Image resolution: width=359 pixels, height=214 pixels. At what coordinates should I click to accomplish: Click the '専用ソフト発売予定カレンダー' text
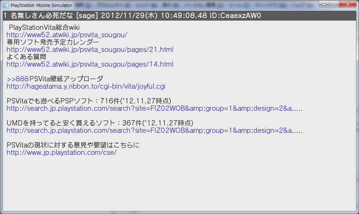53,42
